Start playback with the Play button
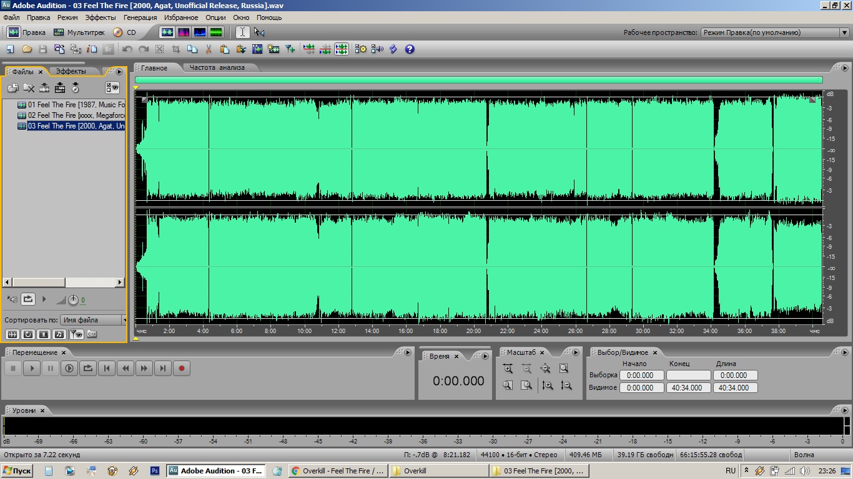 tap(32, 369)
